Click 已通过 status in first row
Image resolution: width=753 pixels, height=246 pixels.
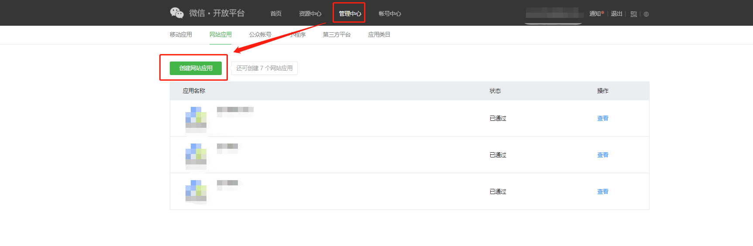498,118
